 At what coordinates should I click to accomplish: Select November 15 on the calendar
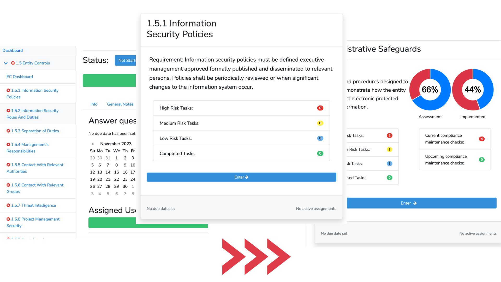[x=116, y=172]
